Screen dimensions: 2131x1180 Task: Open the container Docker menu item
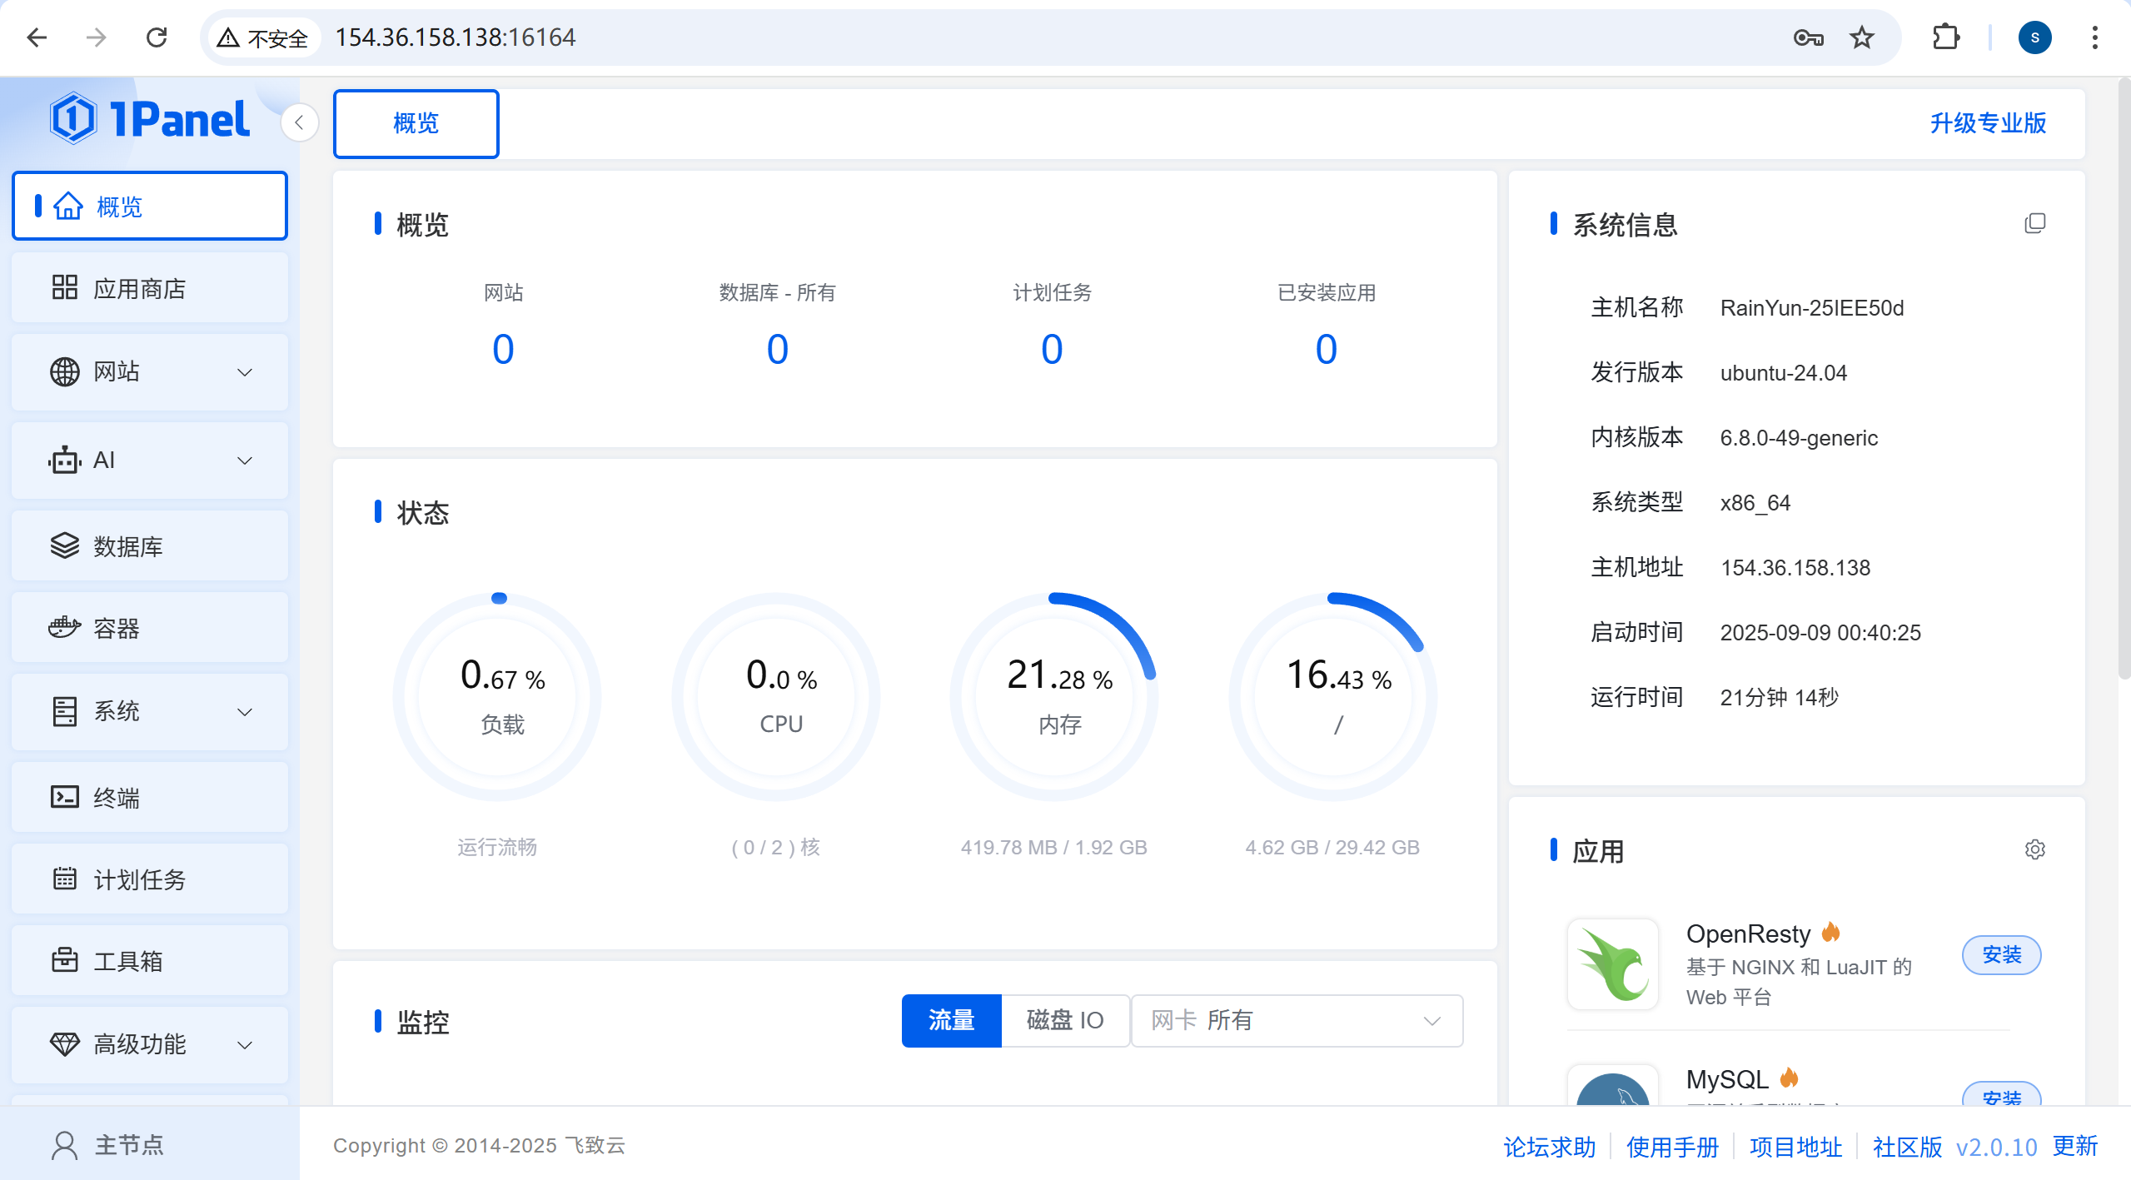tap(150, 628)
